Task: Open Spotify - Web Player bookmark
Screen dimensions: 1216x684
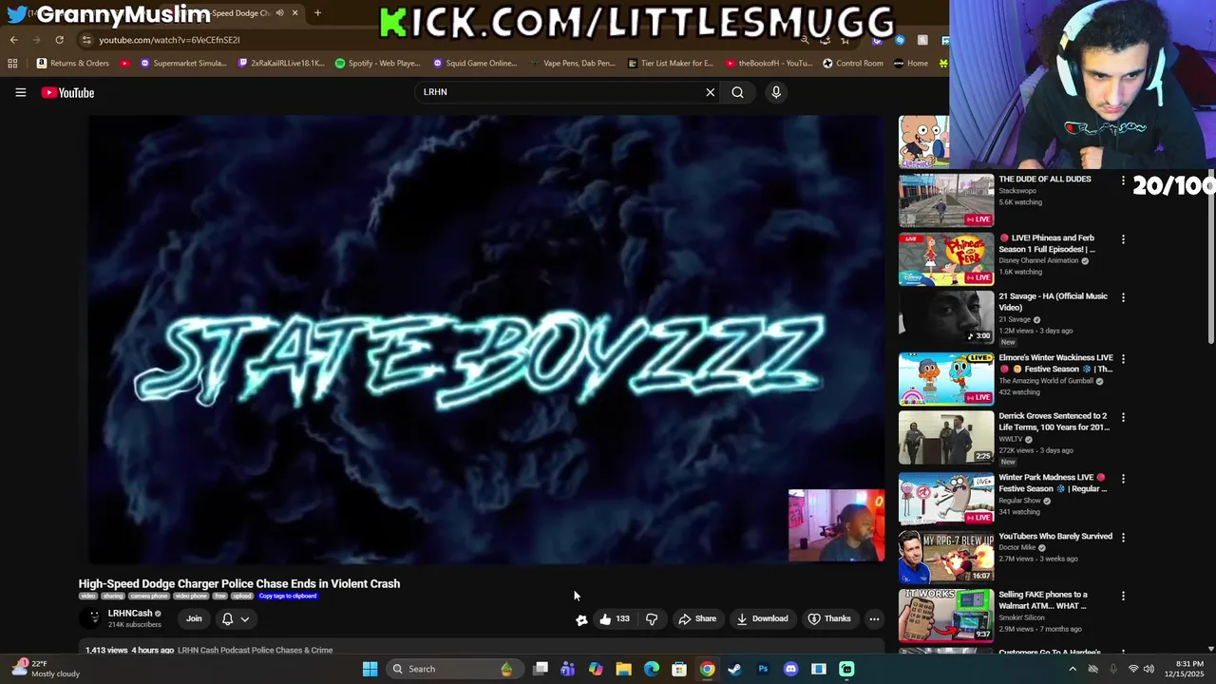Action: (377, 64)
